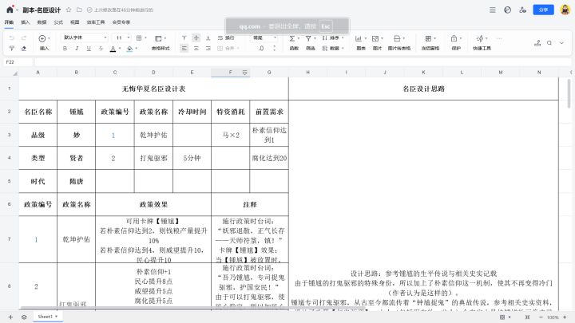Click the Redo arrow icon
575x323 pixels.
click(24, 37)
